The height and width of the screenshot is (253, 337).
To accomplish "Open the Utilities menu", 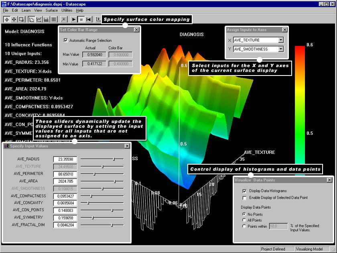I will [67, 10].
